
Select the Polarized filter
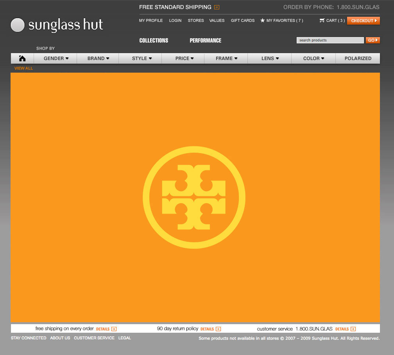coord(358,59)
